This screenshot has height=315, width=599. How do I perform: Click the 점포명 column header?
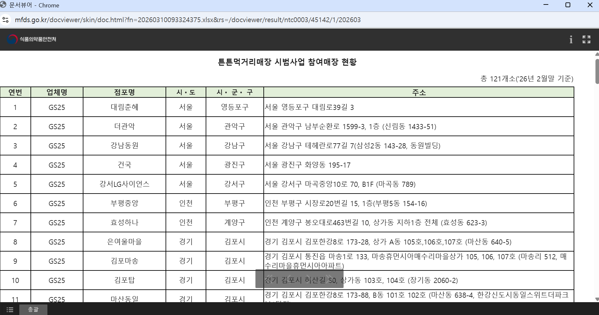coord(124,92)
